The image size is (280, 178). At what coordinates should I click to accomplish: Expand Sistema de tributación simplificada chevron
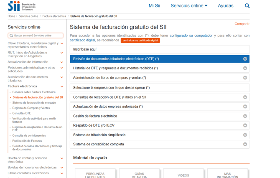[x=245, y=135]
